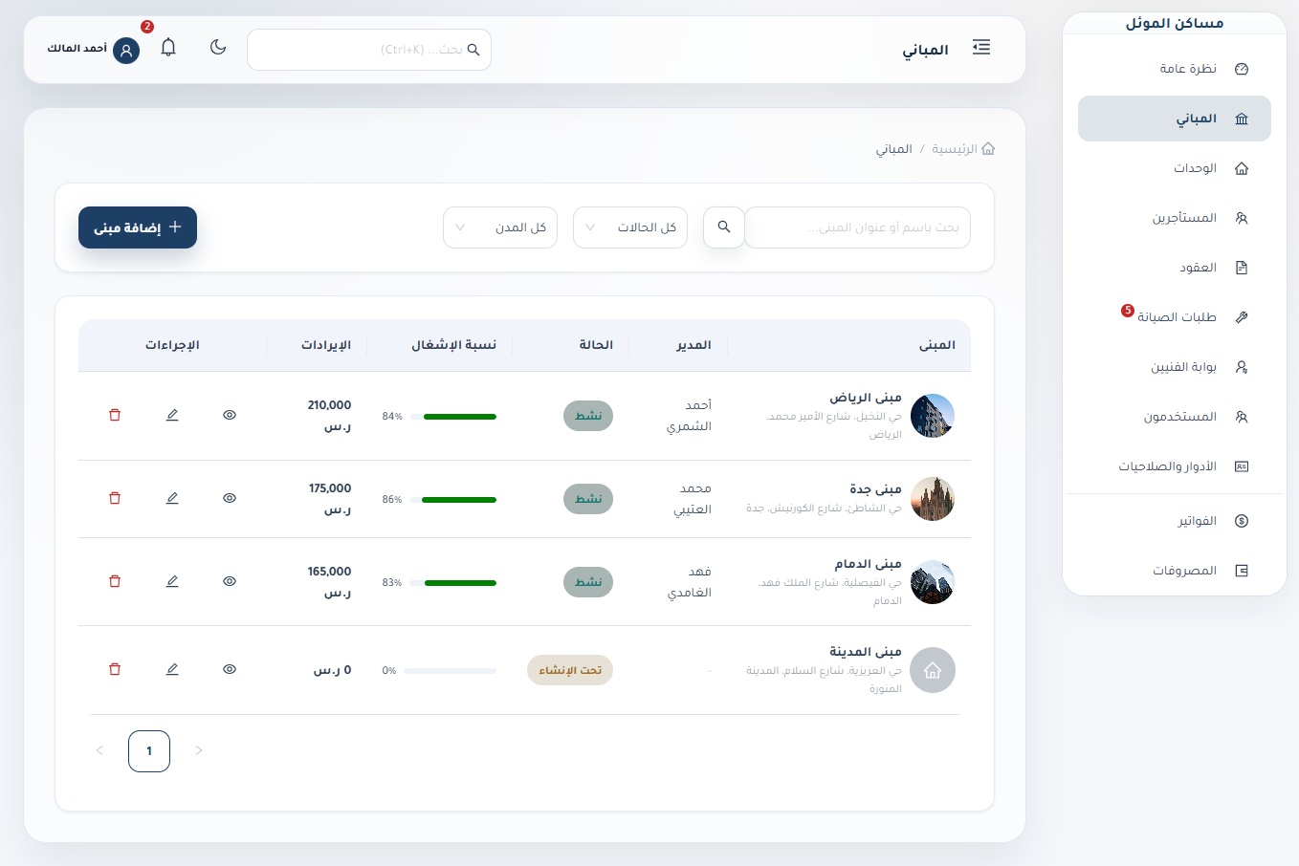
Task: View details eye icon for مبنى جدة
Action: coord(230,498)
